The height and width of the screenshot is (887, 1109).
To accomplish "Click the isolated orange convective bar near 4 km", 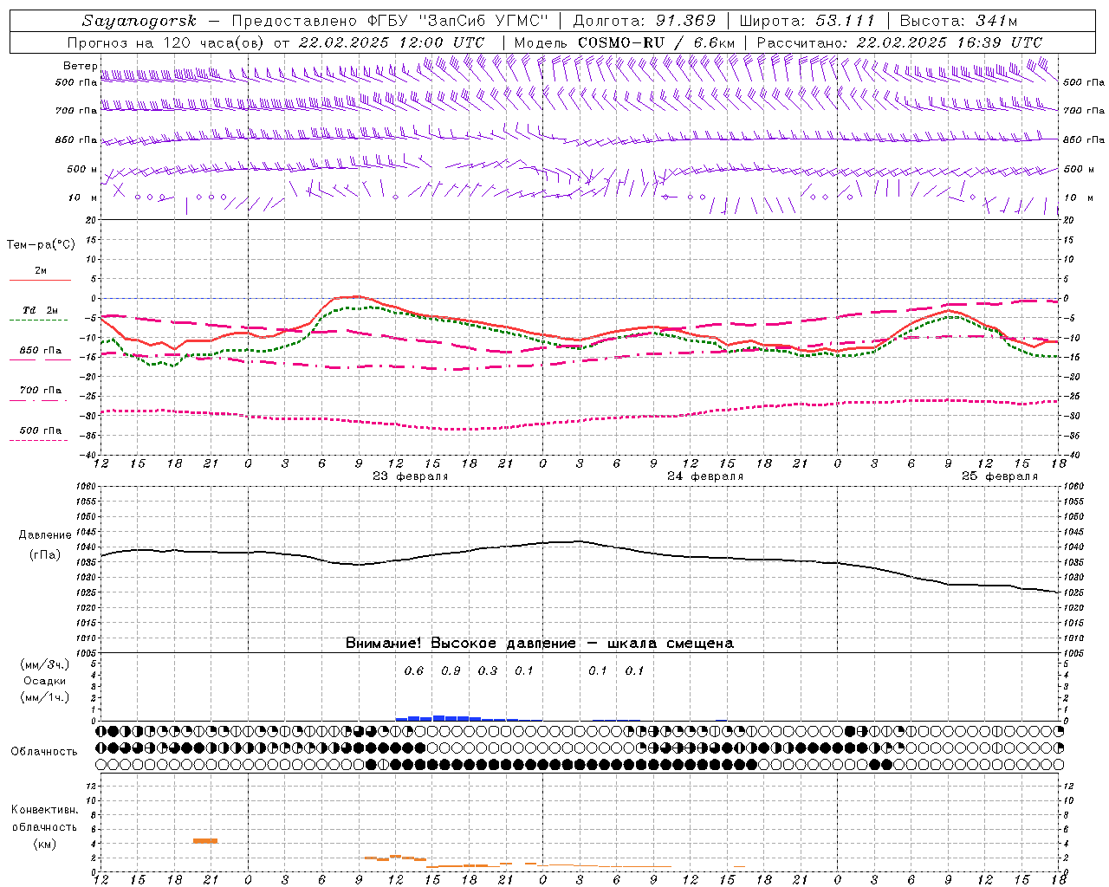I will 205,840.
